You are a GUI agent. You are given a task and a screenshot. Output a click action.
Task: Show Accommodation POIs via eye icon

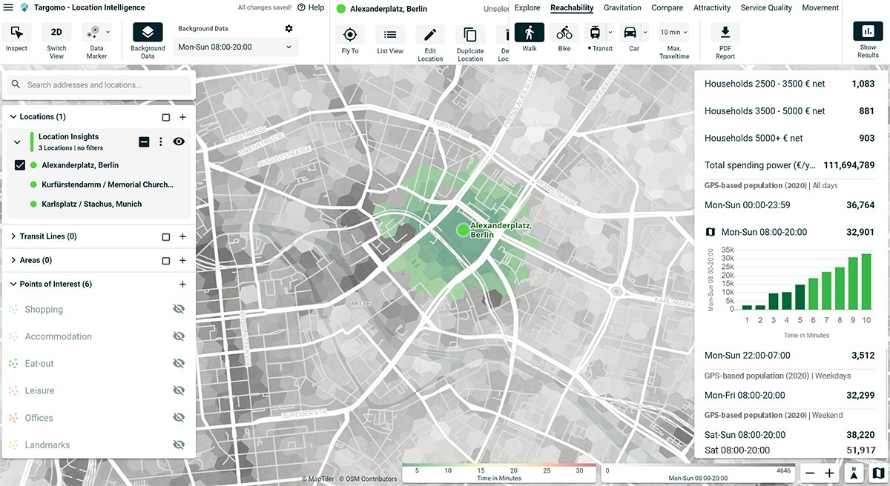[179, 336]
